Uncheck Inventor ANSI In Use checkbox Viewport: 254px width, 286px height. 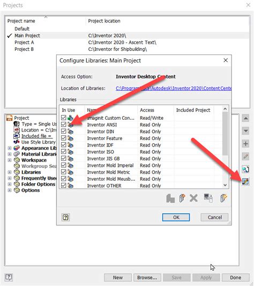pos(64,125)
